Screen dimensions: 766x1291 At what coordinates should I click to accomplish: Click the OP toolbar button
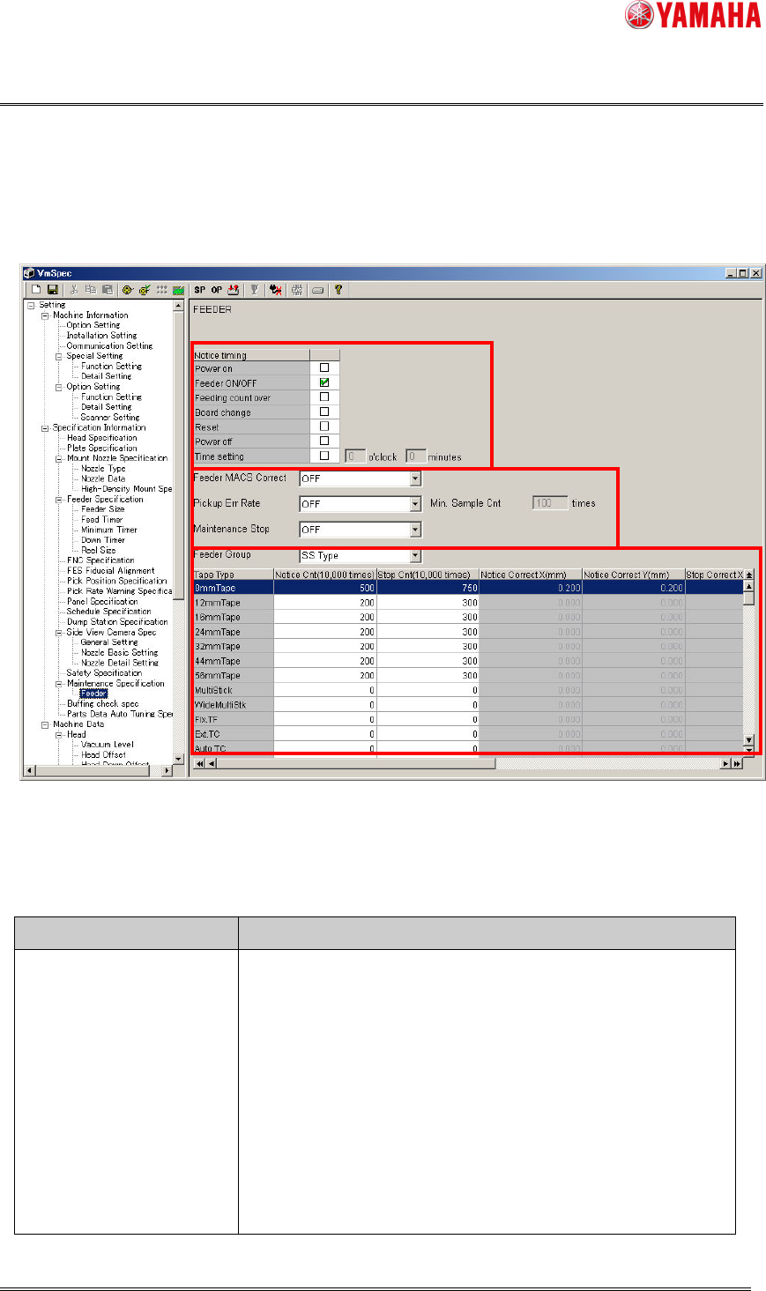click(217, 289)
